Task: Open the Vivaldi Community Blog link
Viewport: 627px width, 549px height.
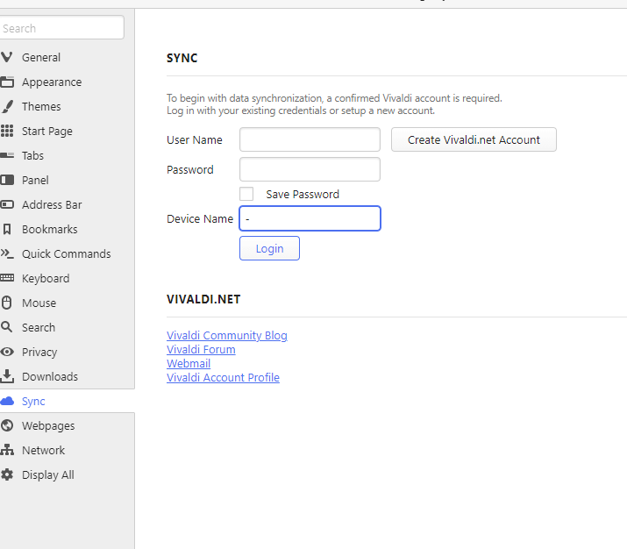Action: (227, 335)
